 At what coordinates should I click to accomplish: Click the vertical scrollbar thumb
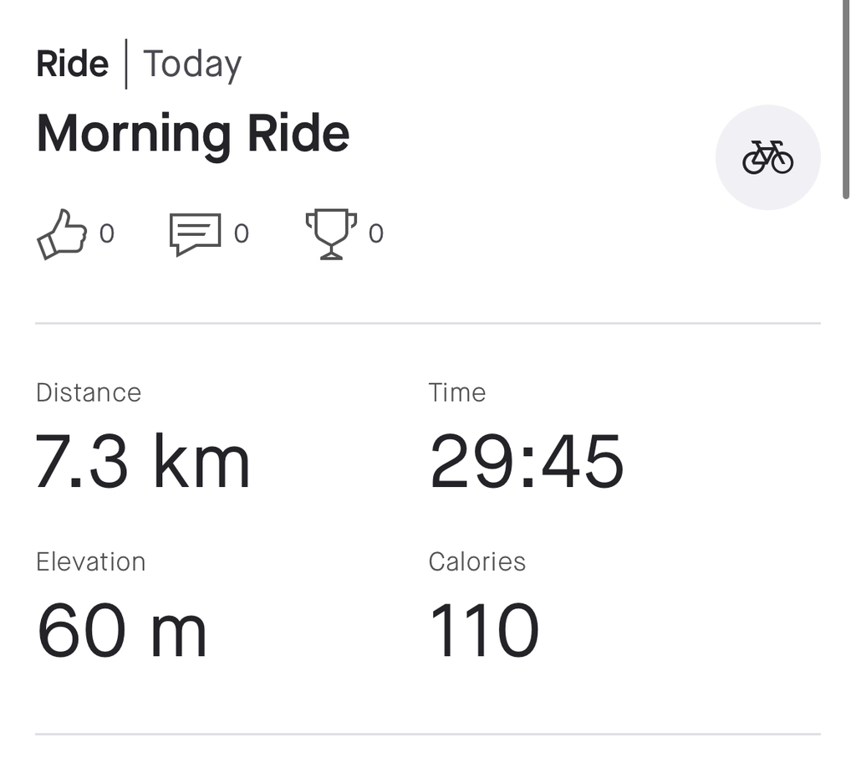coord(847,100)
